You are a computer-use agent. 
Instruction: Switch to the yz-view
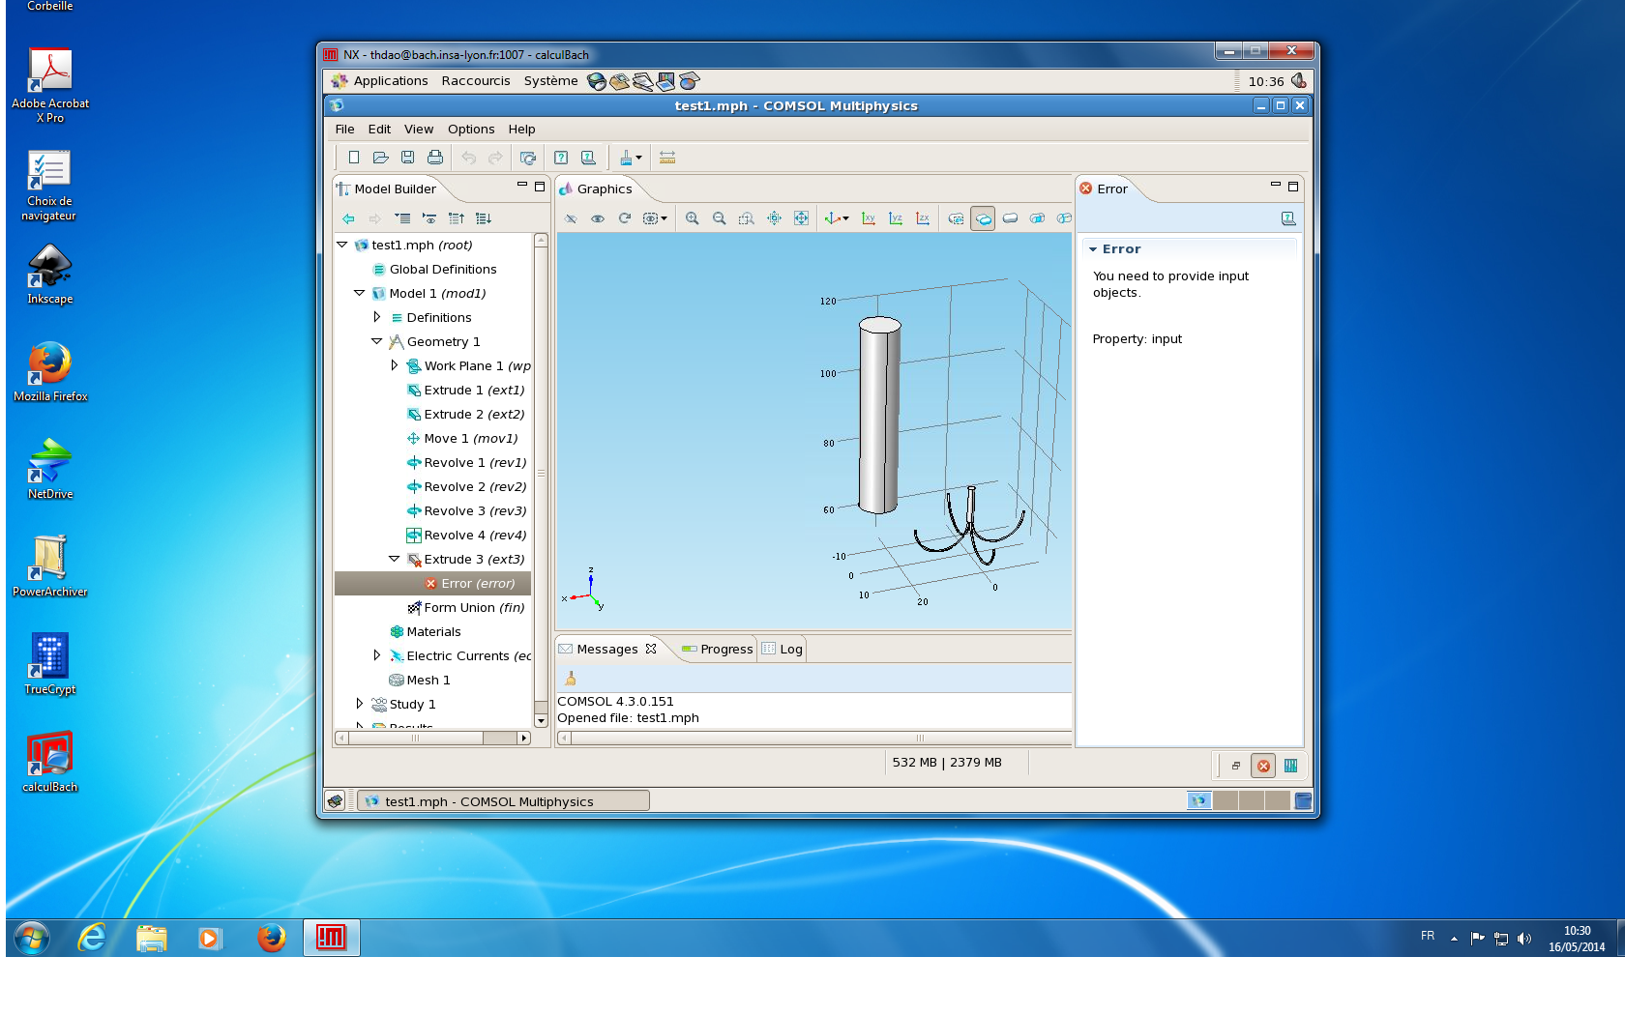896,218
